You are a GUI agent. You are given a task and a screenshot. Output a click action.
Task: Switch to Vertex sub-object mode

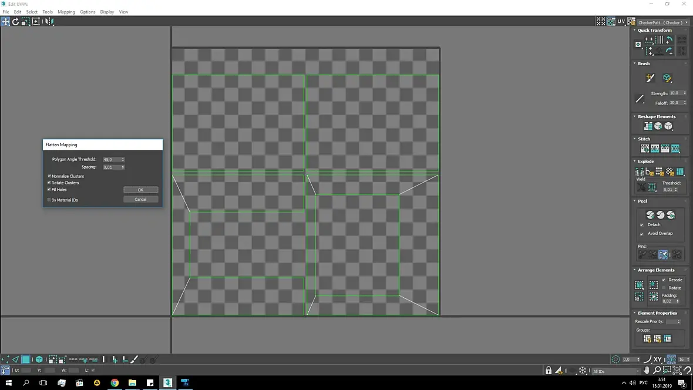point(5,359)
